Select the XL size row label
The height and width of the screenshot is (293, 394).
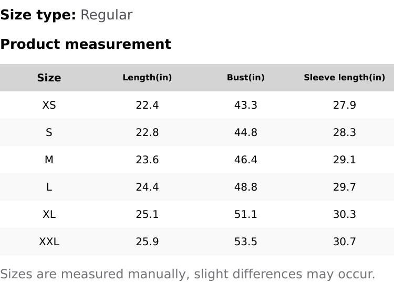coord(49,214)
